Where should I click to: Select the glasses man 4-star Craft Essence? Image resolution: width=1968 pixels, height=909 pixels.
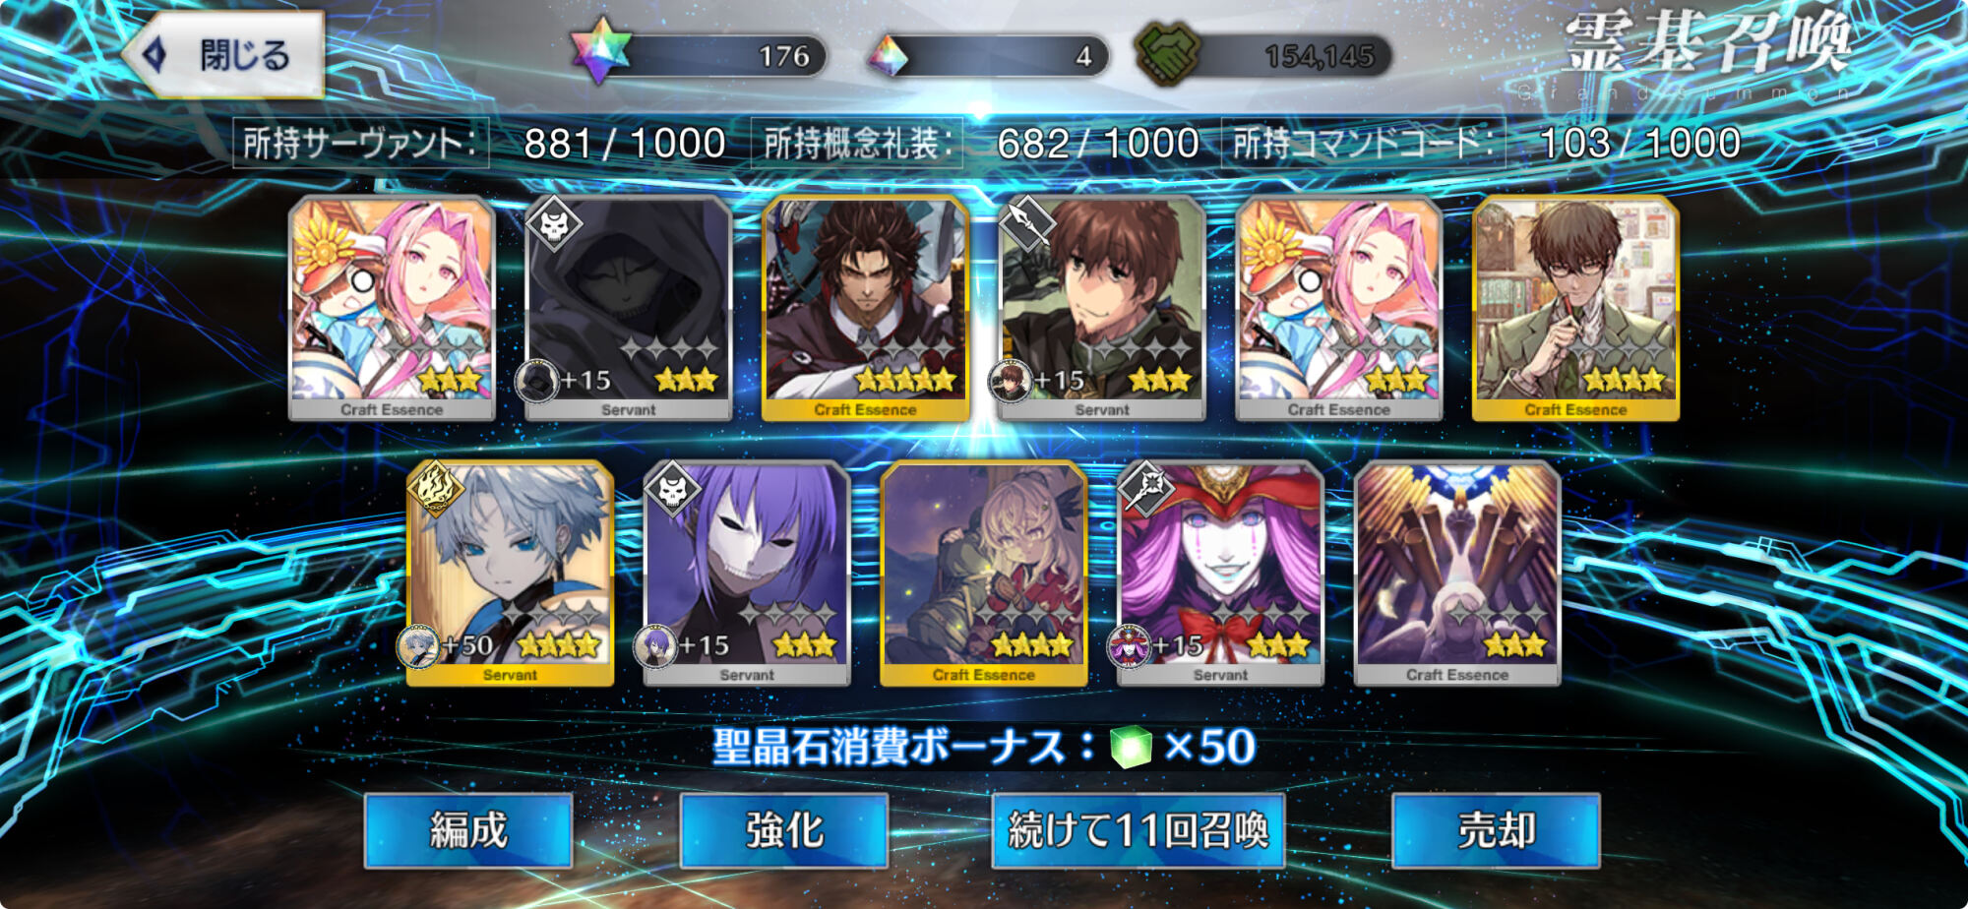tap(1575, 308)
